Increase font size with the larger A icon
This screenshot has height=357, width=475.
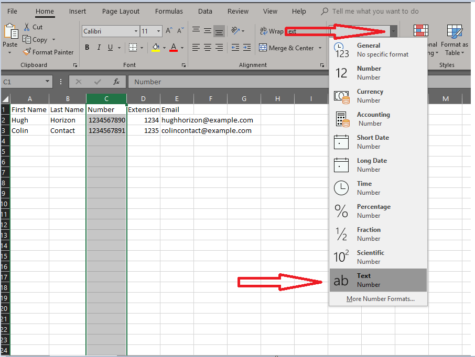pos(169,31)
